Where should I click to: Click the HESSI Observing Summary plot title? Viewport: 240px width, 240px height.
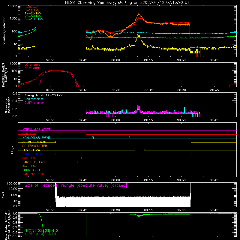(127, 3)
